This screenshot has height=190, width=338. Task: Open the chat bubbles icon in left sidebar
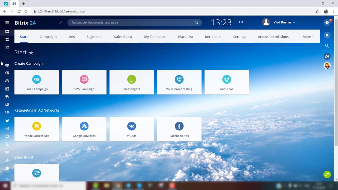coord(7,97)
